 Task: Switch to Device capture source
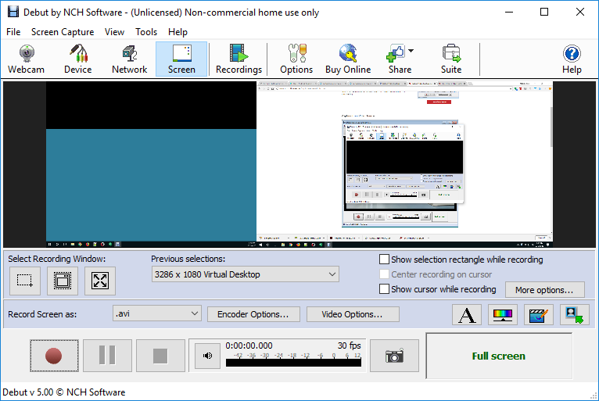coord(78,59)
